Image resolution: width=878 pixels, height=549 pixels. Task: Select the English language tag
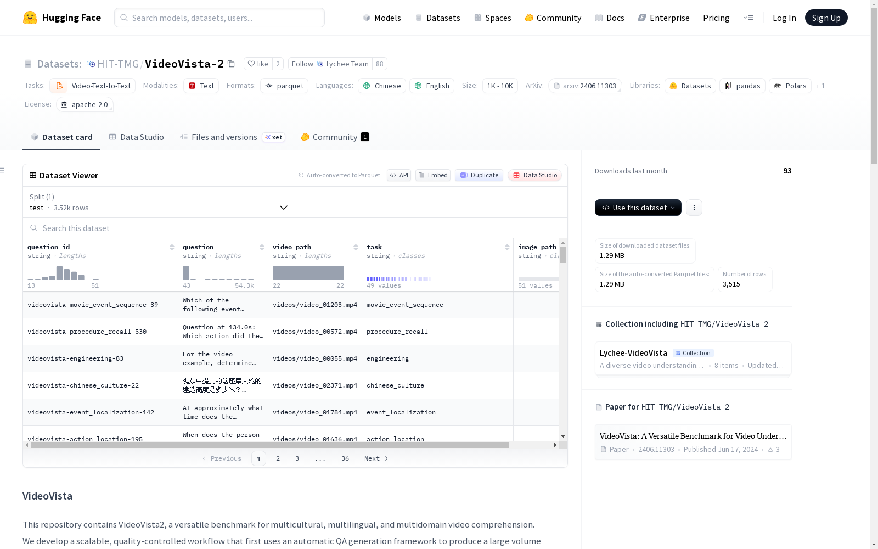coord(432,86)
